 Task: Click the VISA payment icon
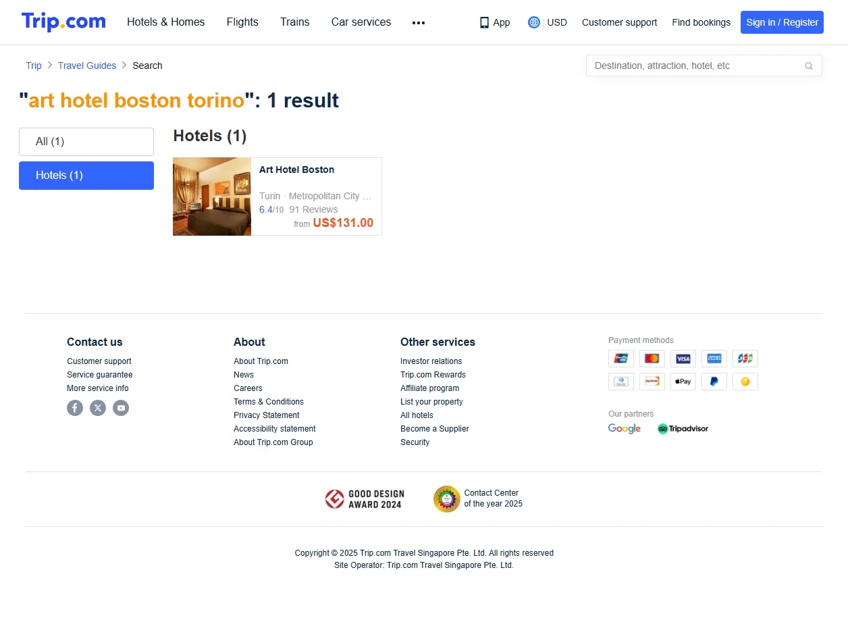pyautogui.click(x=683, y=359)
